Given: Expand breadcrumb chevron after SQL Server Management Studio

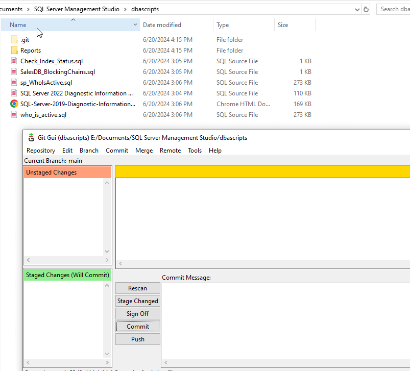Looking at the screenshot, I should 125,9.
